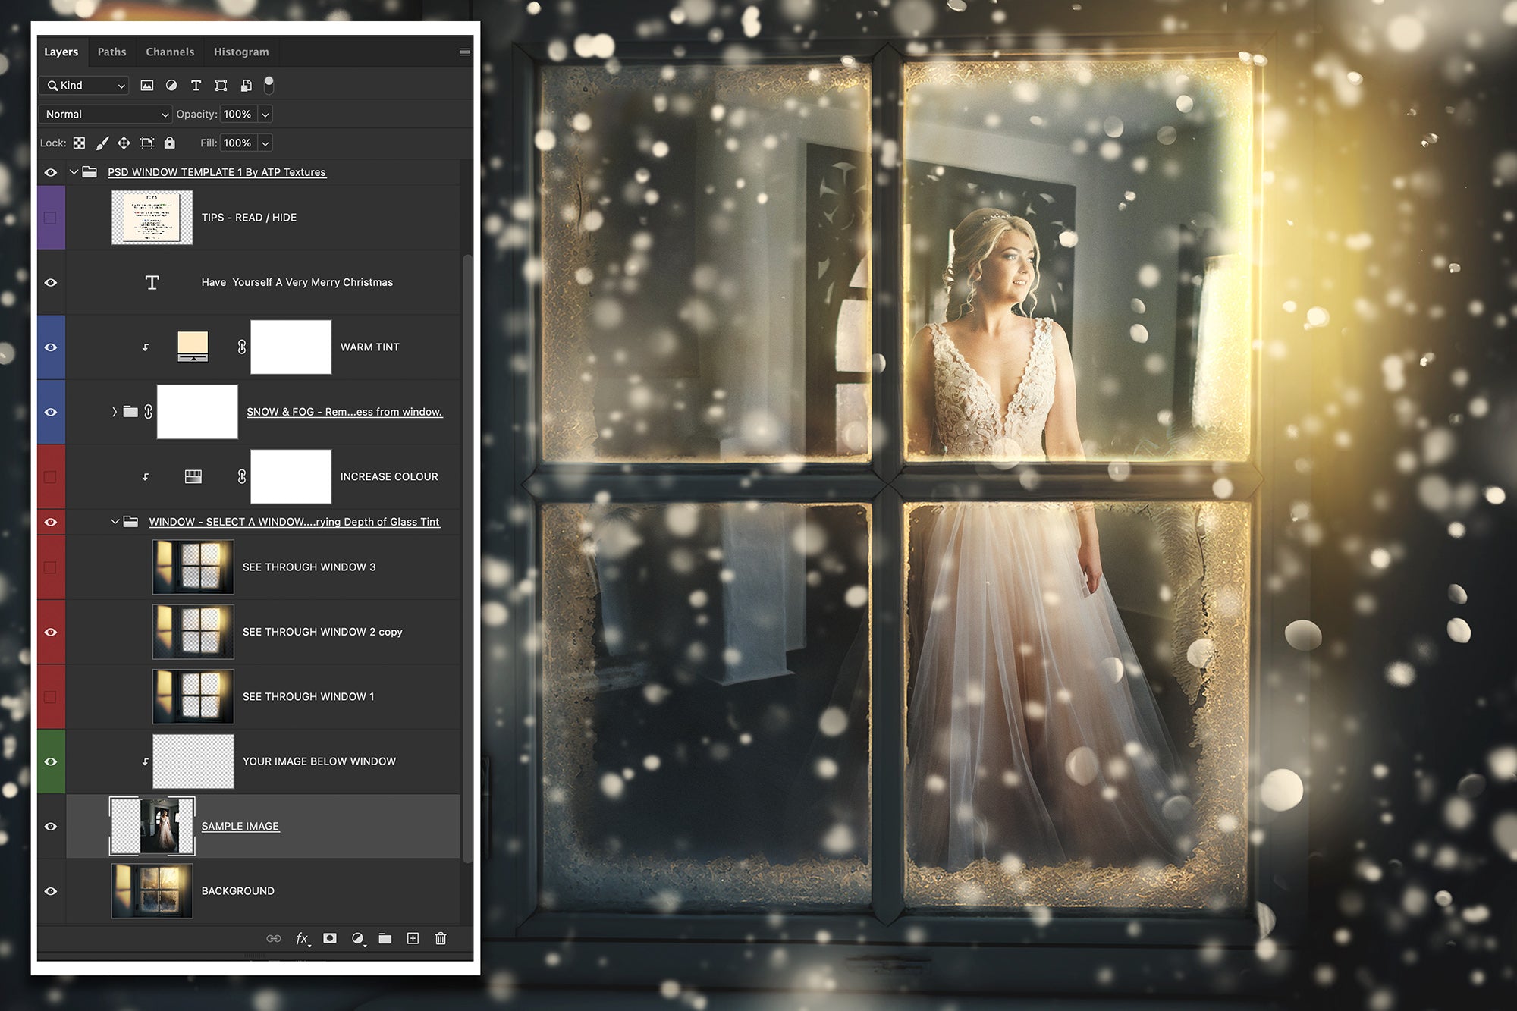Click the text layers filter icon
The height and width of the screenshot is (1011, 1517).
click(196, 85)
